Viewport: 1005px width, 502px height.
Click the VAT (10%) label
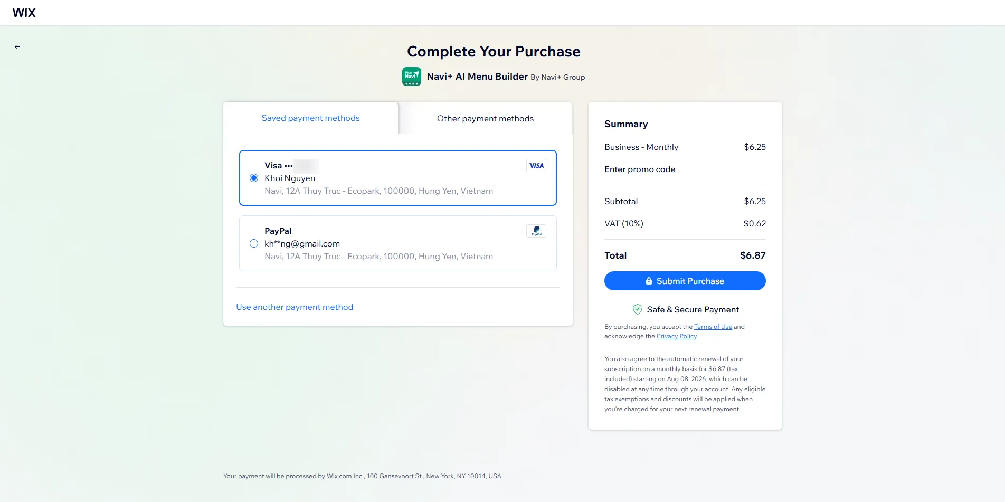624,224
